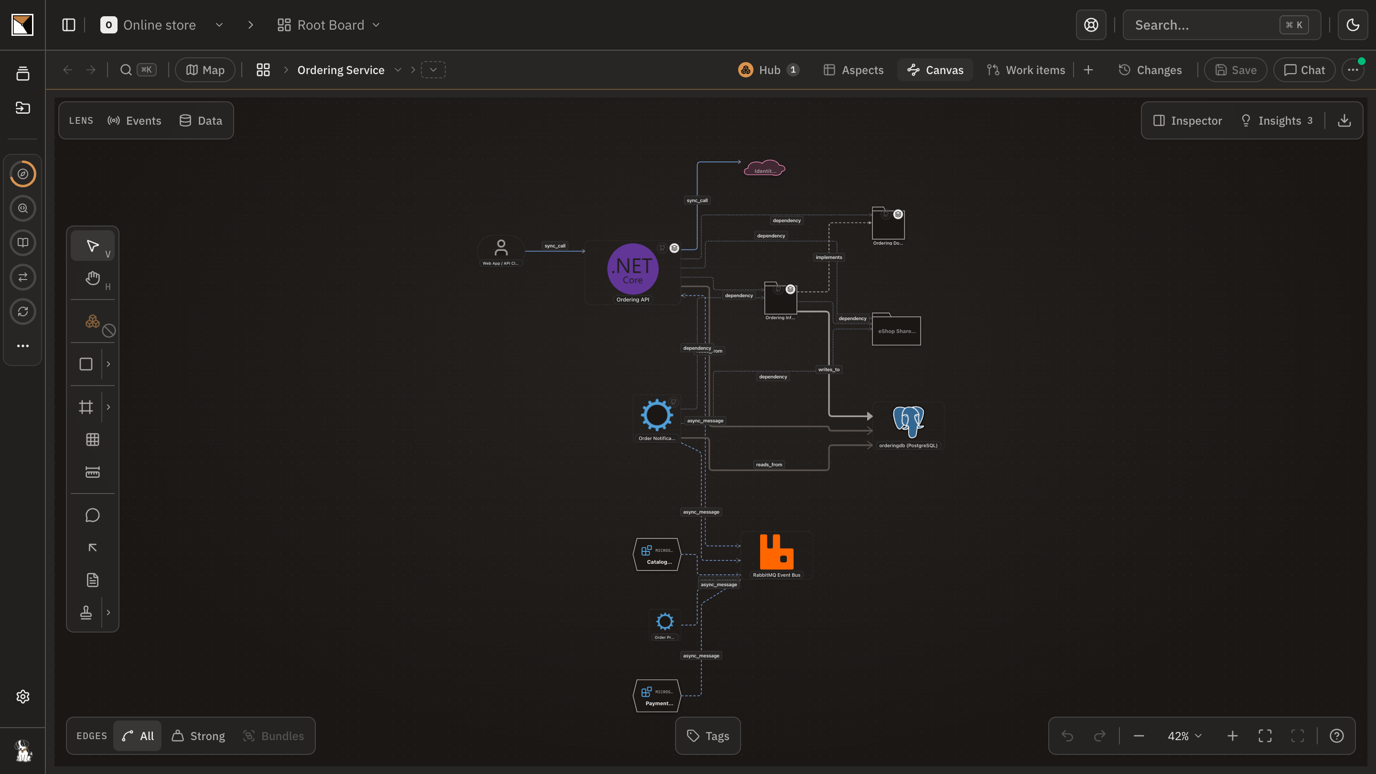Click the export download icon
The image size is (1376, 774).
[x=1344, y=121]
